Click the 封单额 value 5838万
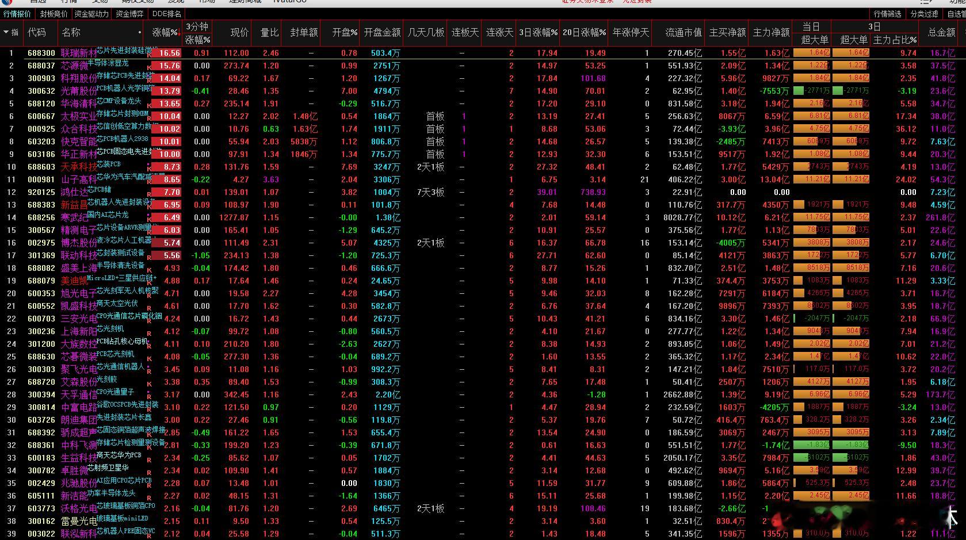This screenshot has height=540, width=966. (304, 141)
